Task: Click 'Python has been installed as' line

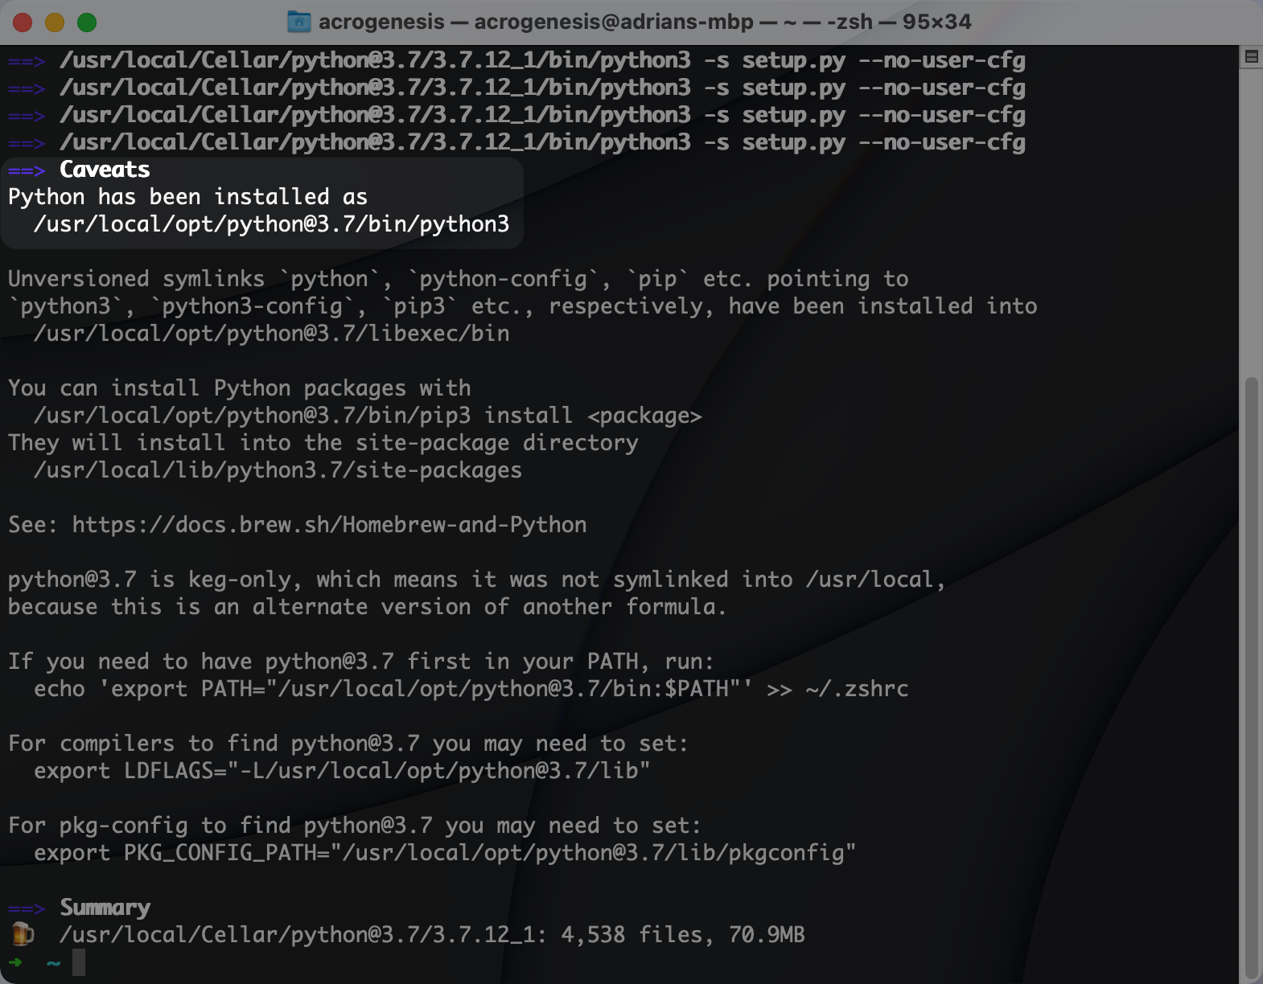Action: click(187, 197)
